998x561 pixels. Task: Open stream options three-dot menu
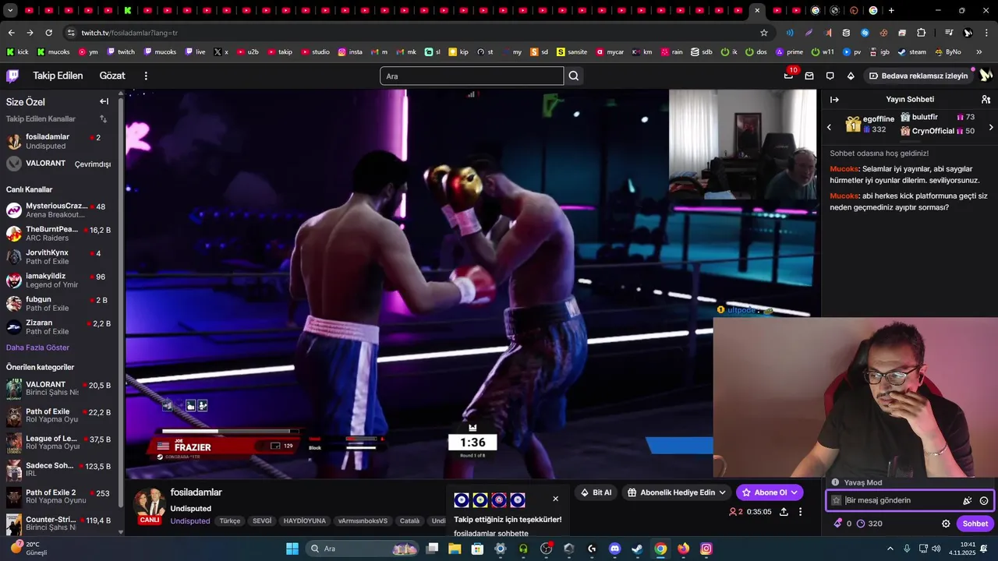(800, 512)
